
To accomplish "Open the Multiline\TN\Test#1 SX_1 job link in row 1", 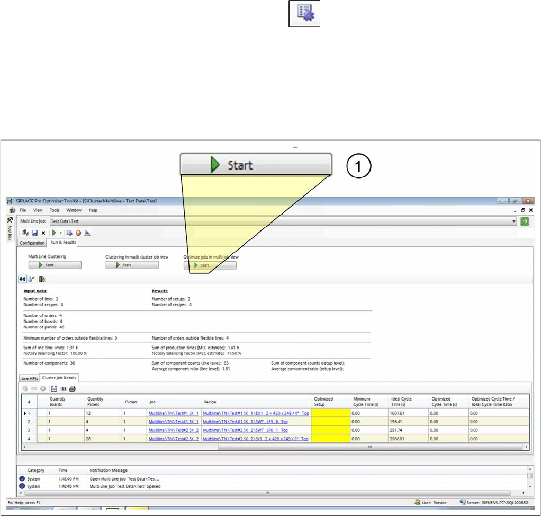I will 174,413.
